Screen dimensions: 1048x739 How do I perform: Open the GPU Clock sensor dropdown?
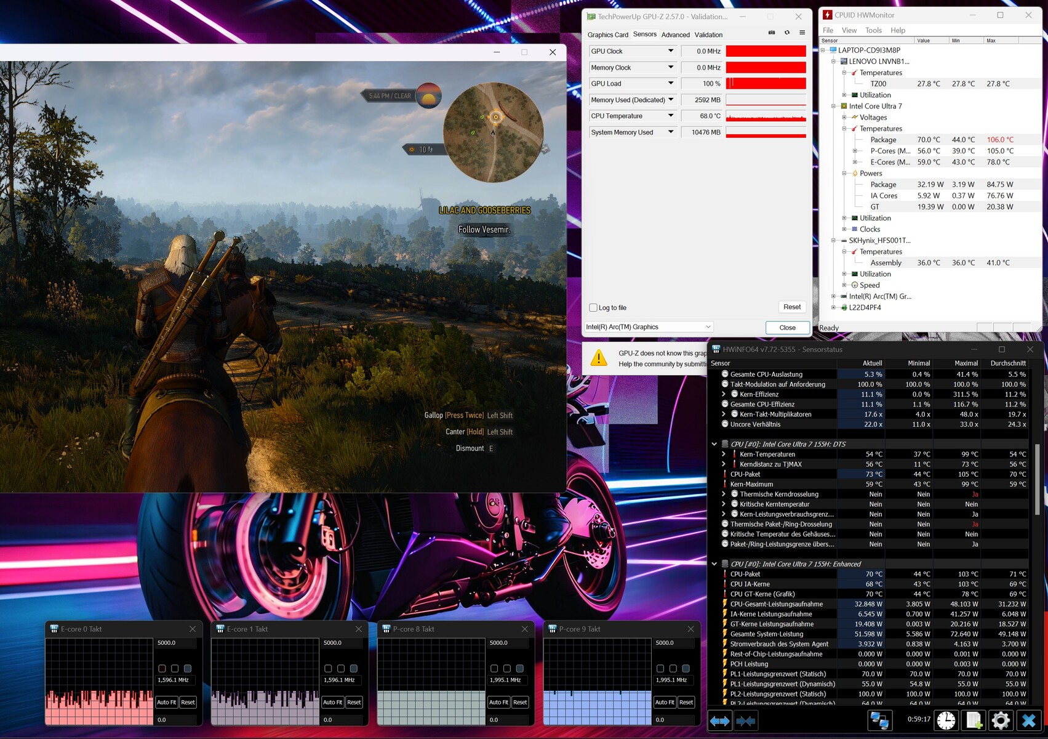671,51
